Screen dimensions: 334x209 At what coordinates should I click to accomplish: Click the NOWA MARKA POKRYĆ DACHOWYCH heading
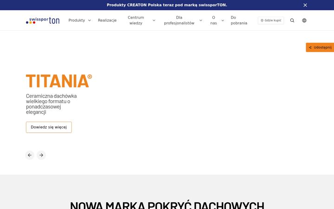[x=167, y=205]
